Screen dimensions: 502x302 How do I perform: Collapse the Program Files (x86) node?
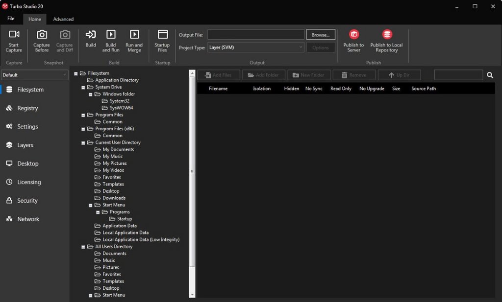coord(83,129)
